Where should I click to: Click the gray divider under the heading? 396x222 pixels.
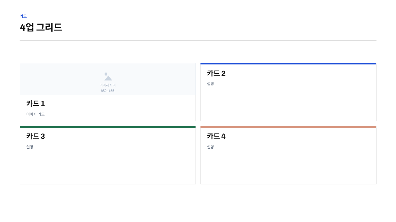(198, 40)
